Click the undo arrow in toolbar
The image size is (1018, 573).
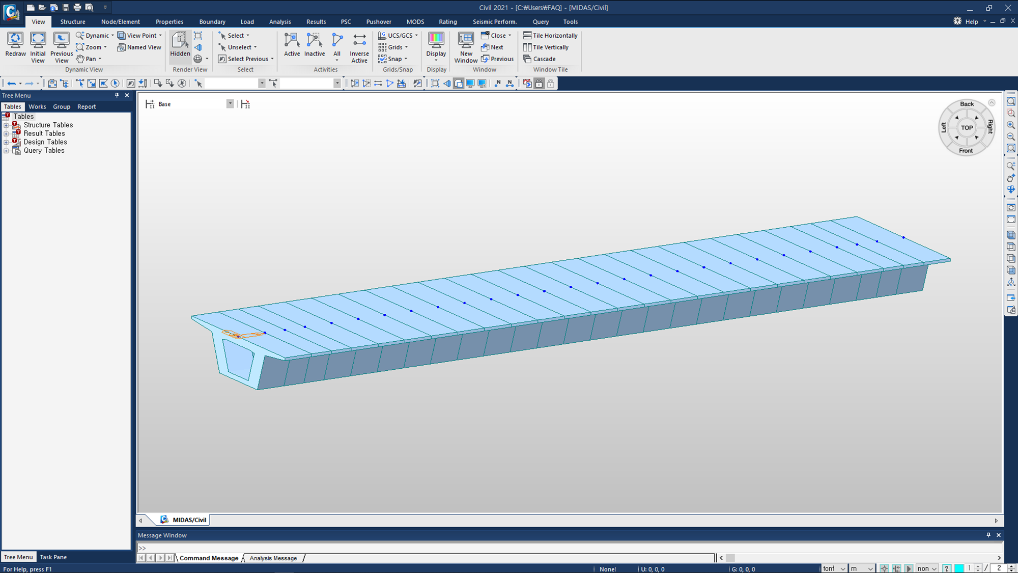pyautogui.click(x=11, y=84)
